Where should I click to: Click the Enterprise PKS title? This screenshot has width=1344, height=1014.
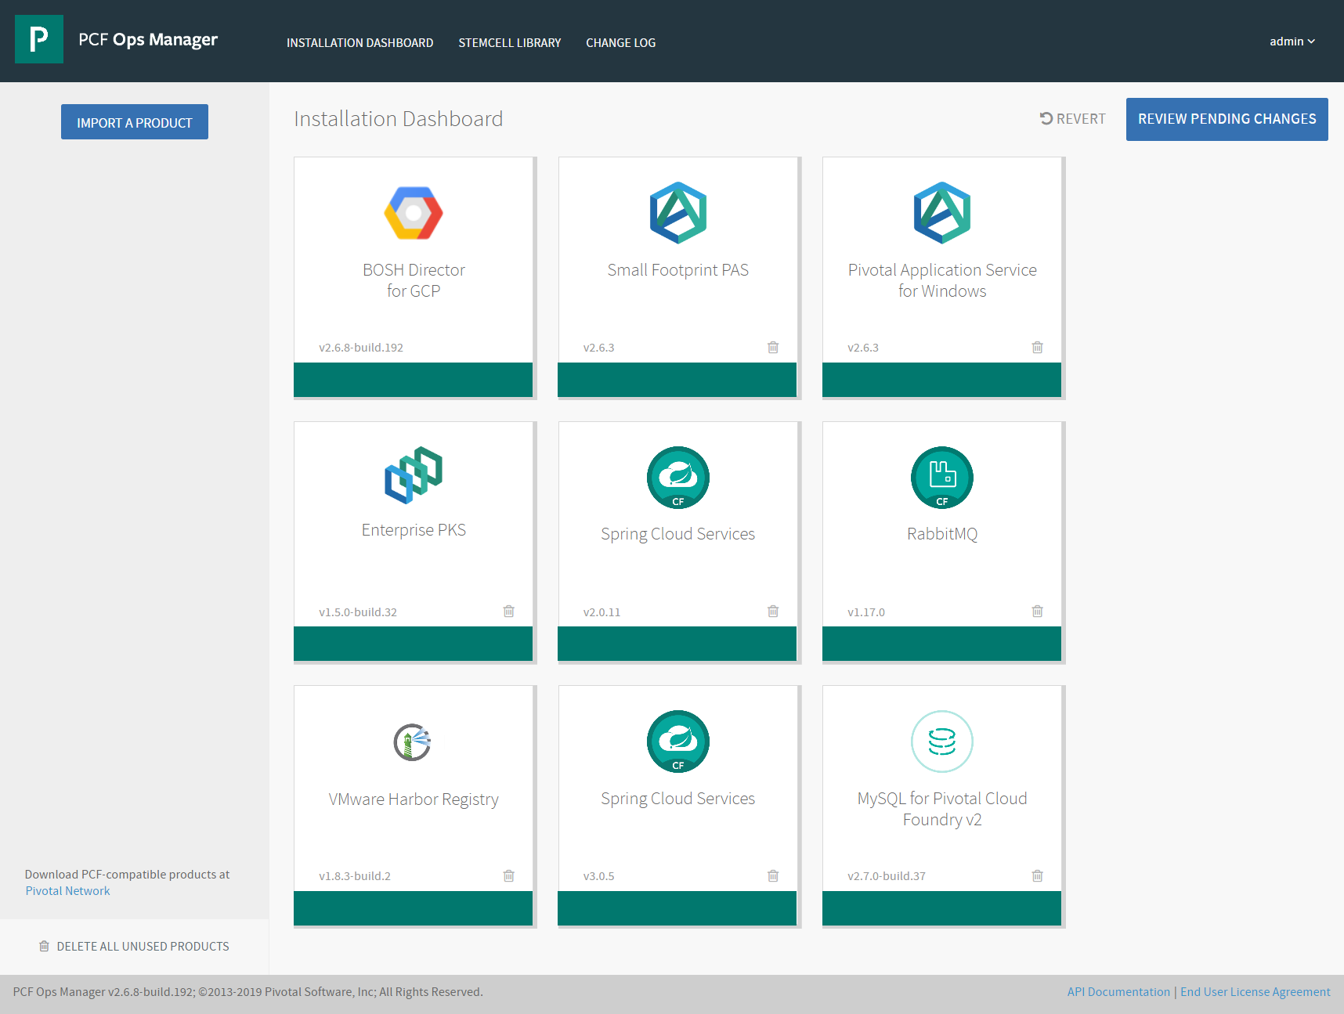(x=414, y=530)
